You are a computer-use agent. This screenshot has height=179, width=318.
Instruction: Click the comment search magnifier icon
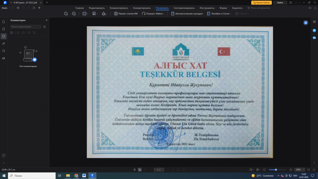tap(45, 27)
